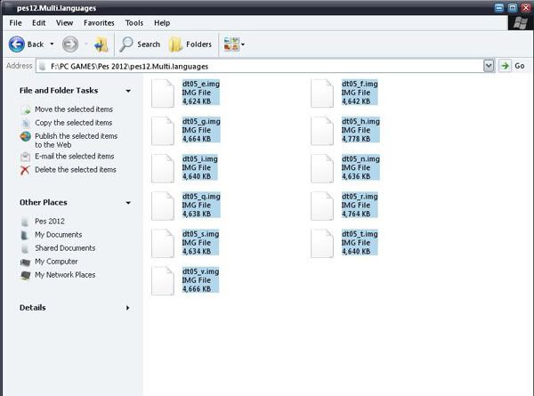
Task: Open the Forward history dropdown arrow
Action: click(85, 44)
